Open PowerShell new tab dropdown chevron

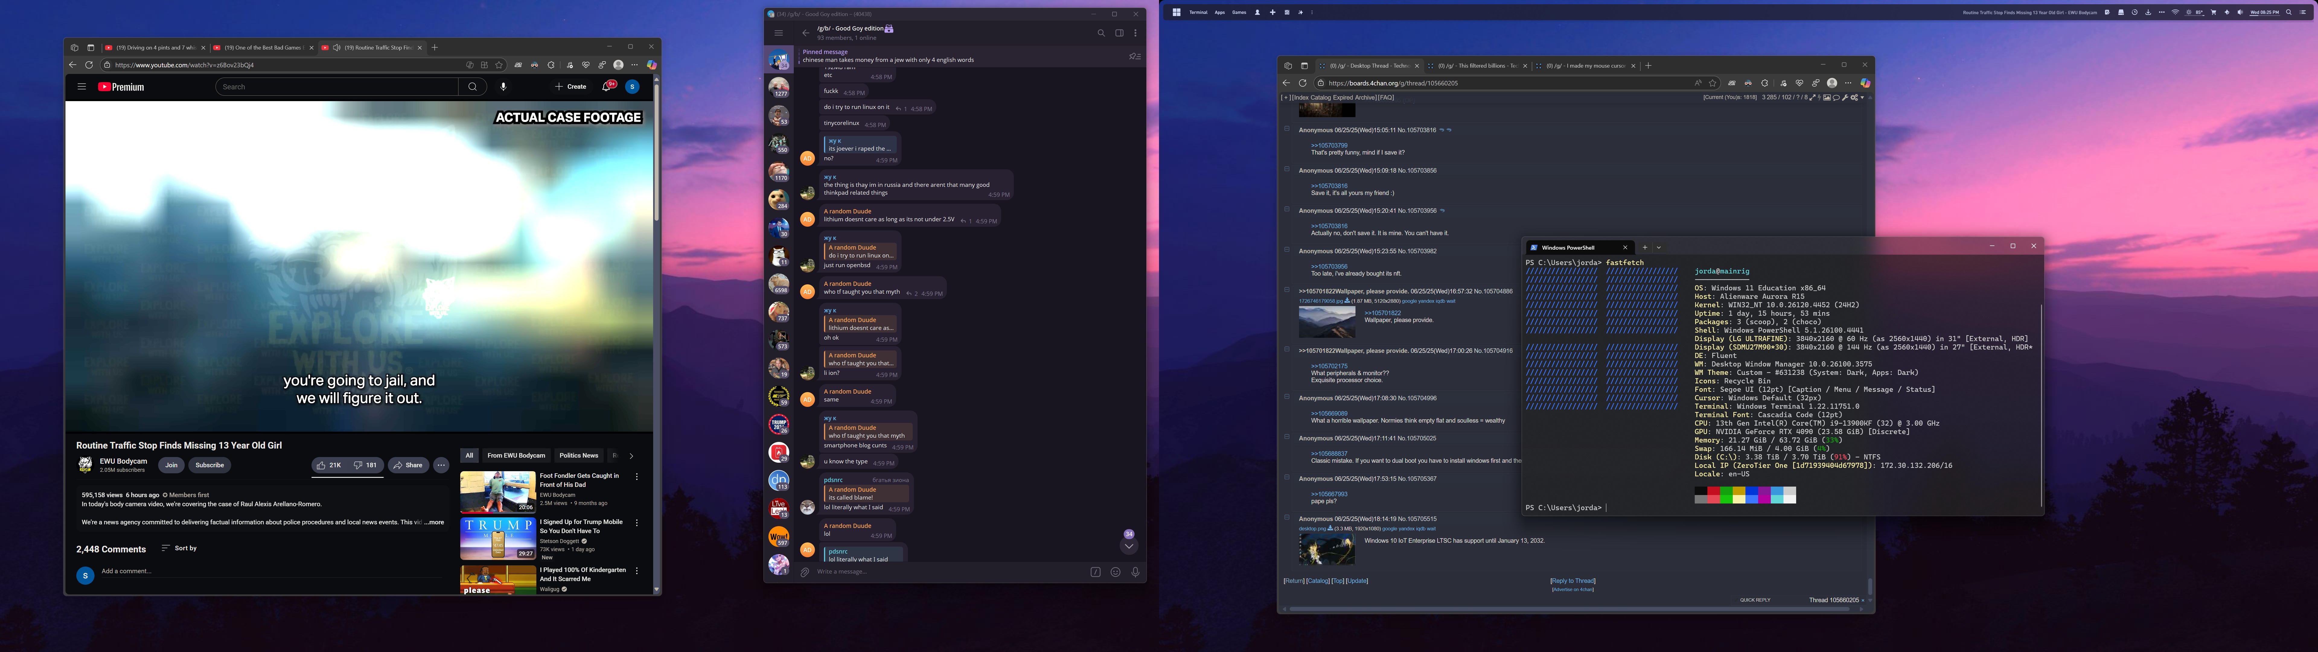click(x=1659, y=248)
